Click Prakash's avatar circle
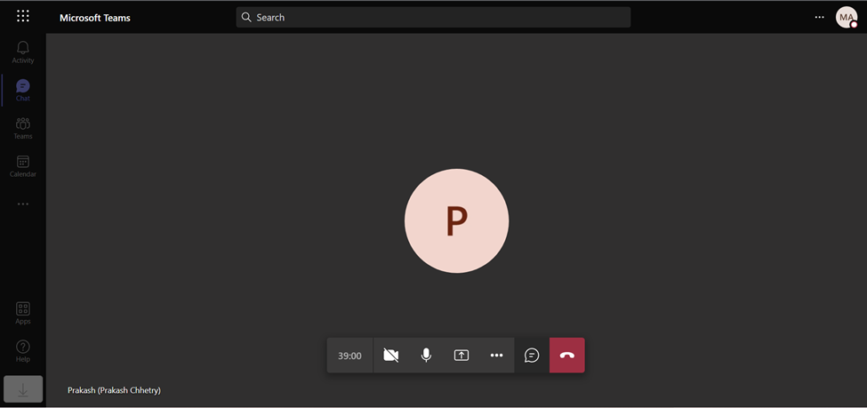The height and width of the screenshot is (408, 867). (x=457, y=220)
